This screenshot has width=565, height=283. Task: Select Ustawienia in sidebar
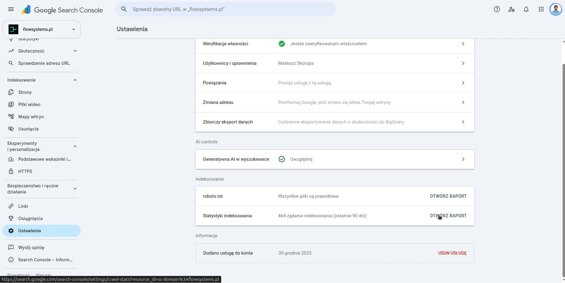pyautogui.click(x=41, y=231)
